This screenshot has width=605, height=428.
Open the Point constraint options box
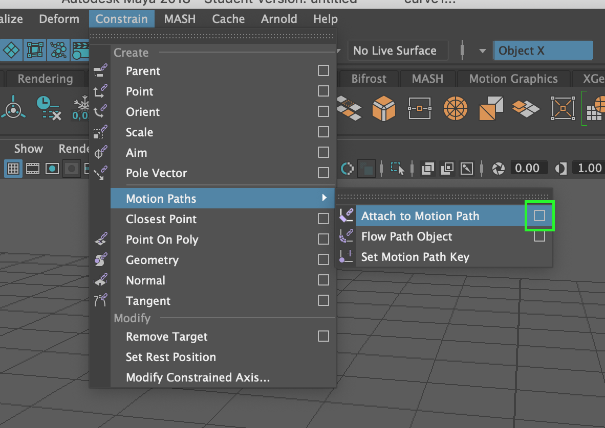coord(323,91)
